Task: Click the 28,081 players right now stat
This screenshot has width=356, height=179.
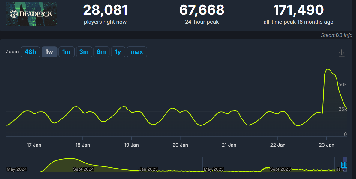Action: [x=105, y=13]
